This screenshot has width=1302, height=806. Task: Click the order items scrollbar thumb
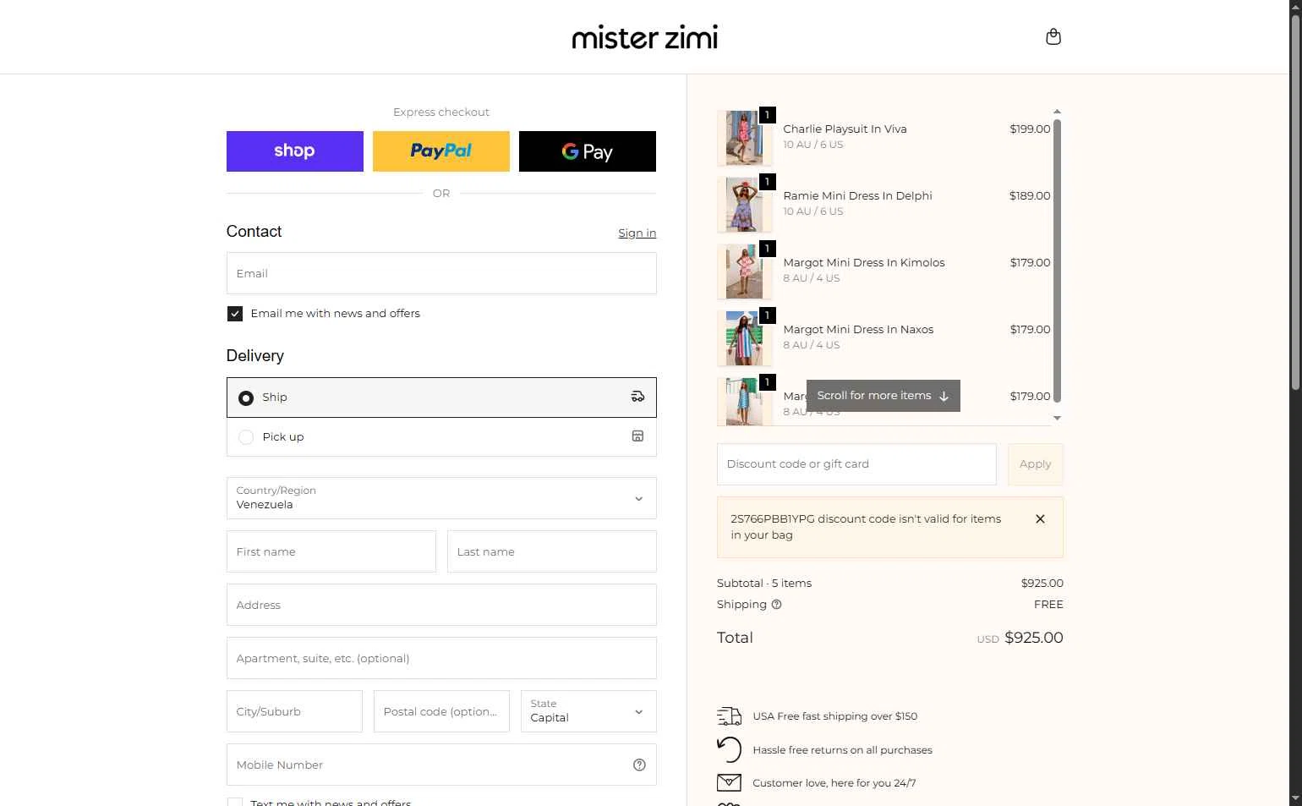1057,260
